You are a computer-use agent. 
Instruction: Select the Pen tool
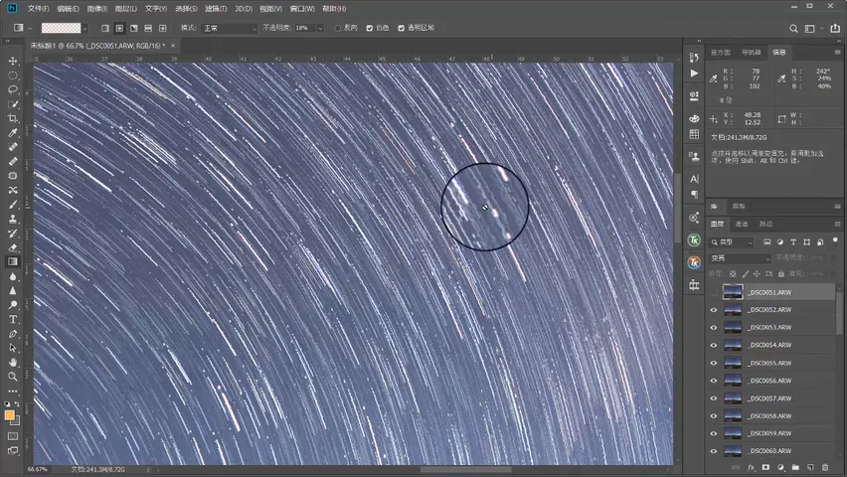[x=13, y=334]
